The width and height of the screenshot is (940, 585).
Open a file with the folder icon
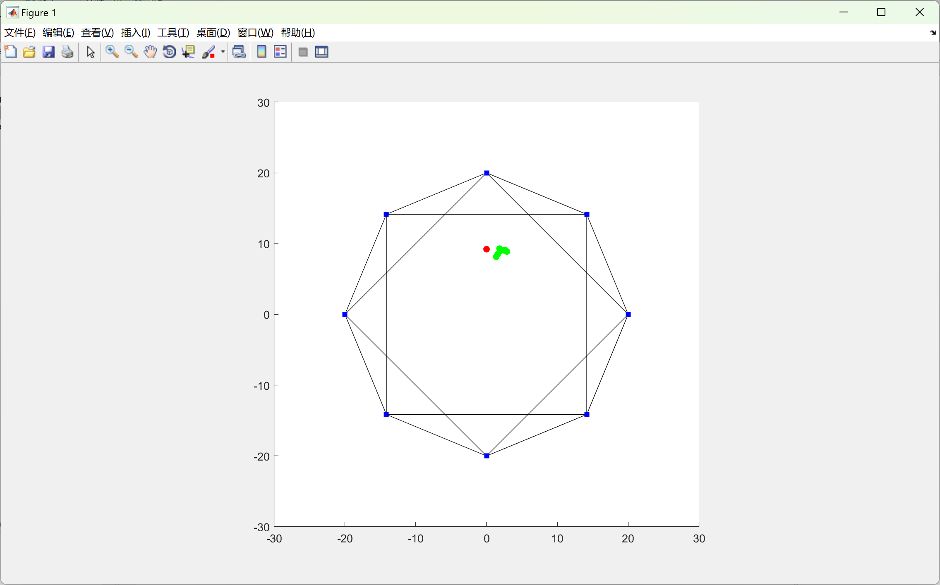pyautogui.click(x=29, y=52)
